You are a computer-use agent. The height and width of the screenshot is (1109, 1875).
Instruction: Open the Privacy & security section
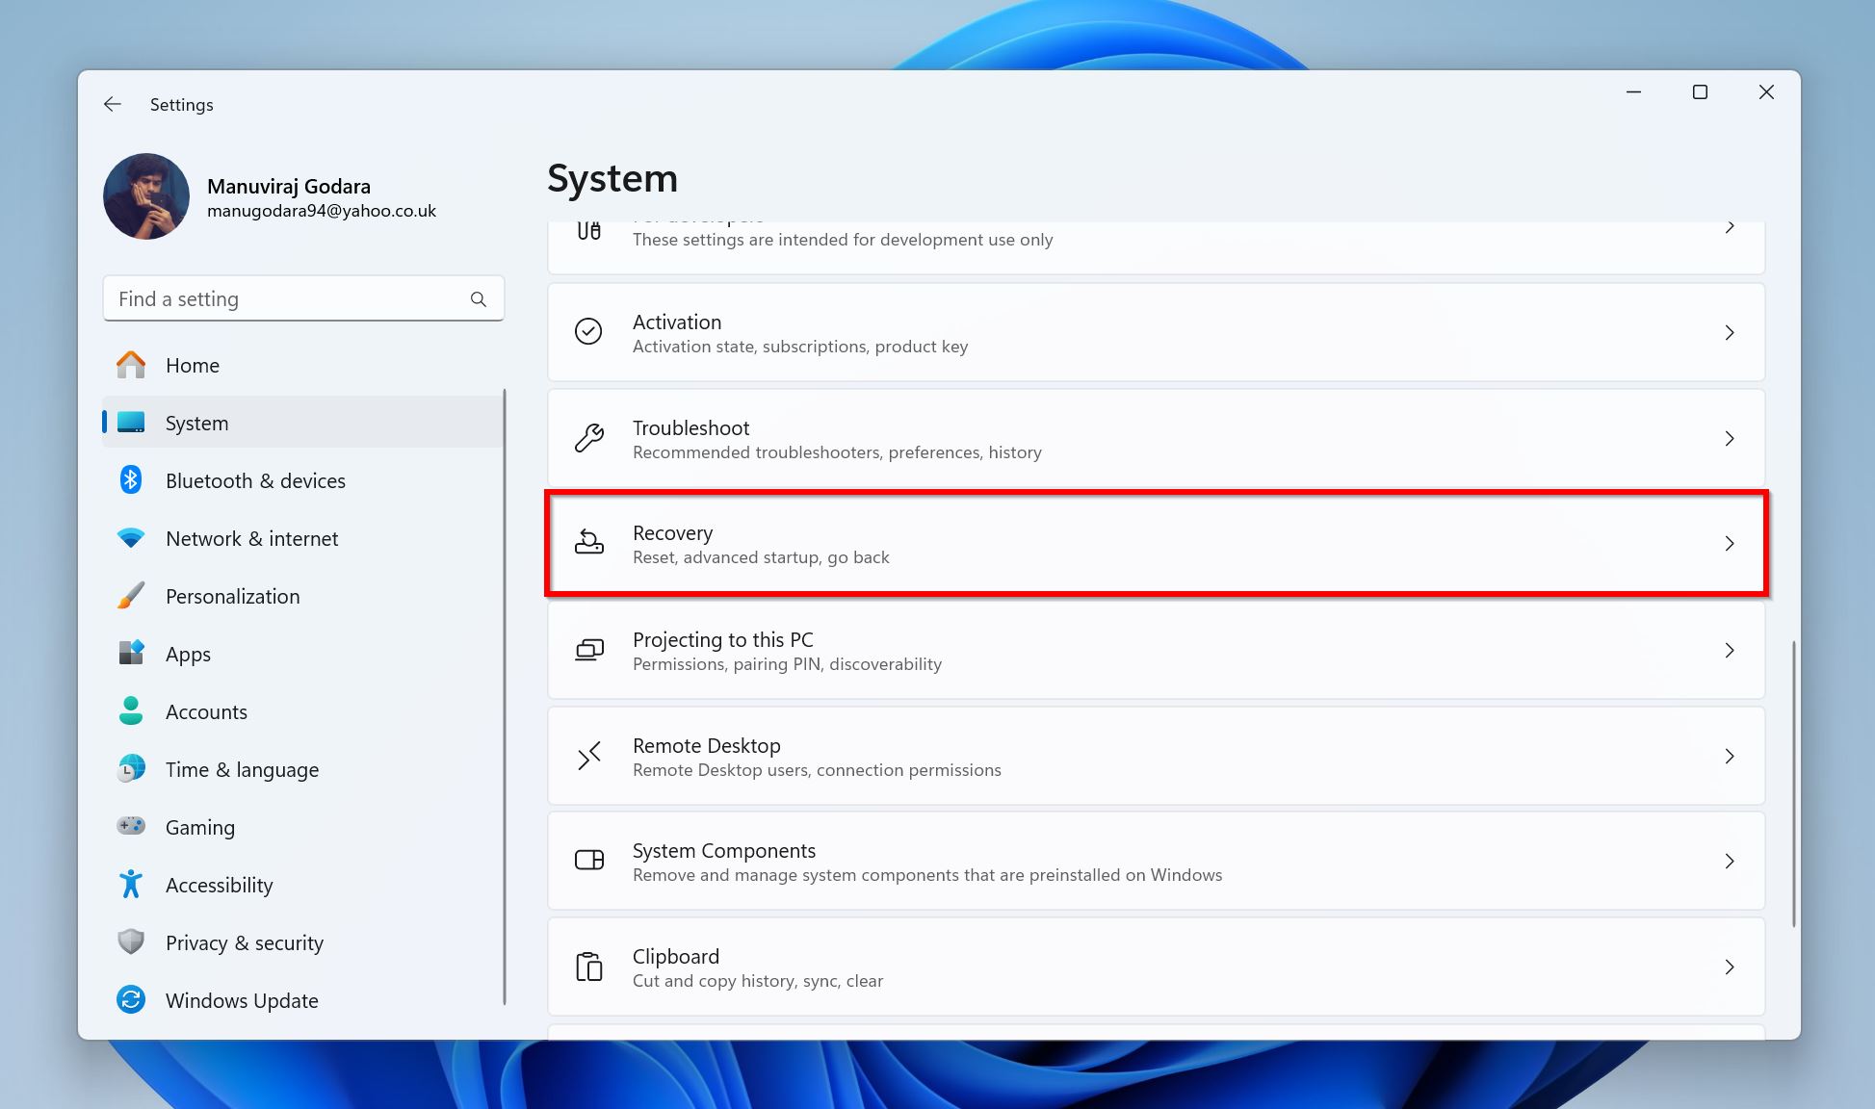(x=245, y=941)
